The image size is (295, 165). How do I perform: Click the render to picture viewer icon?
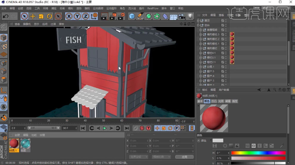pyautogui.click(x=113, y=16)
